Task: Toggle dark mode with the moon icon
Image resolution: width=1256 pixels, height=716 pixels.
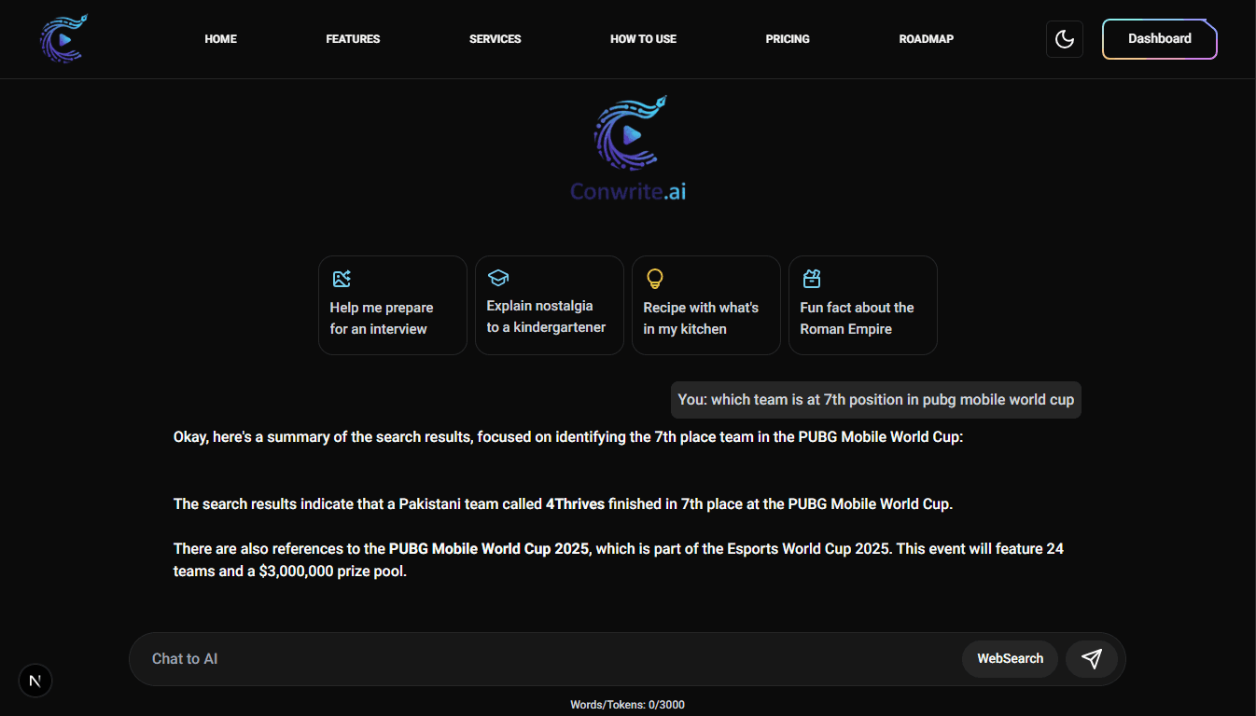Action: tap(1064, 39)
